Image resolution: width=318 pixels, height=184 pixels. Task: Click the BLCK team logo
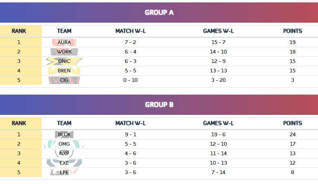click(x=64, y=135)
